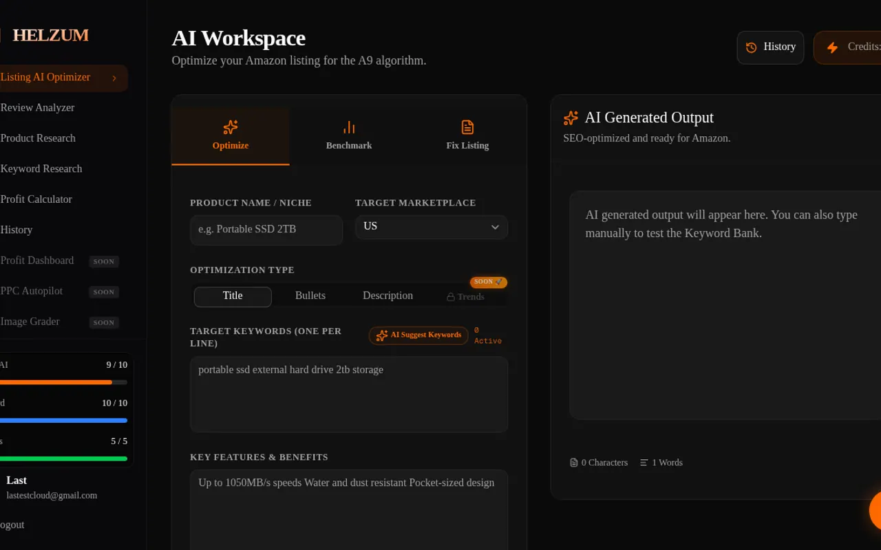Click the Product Name / Niche field

coord(266,230)
